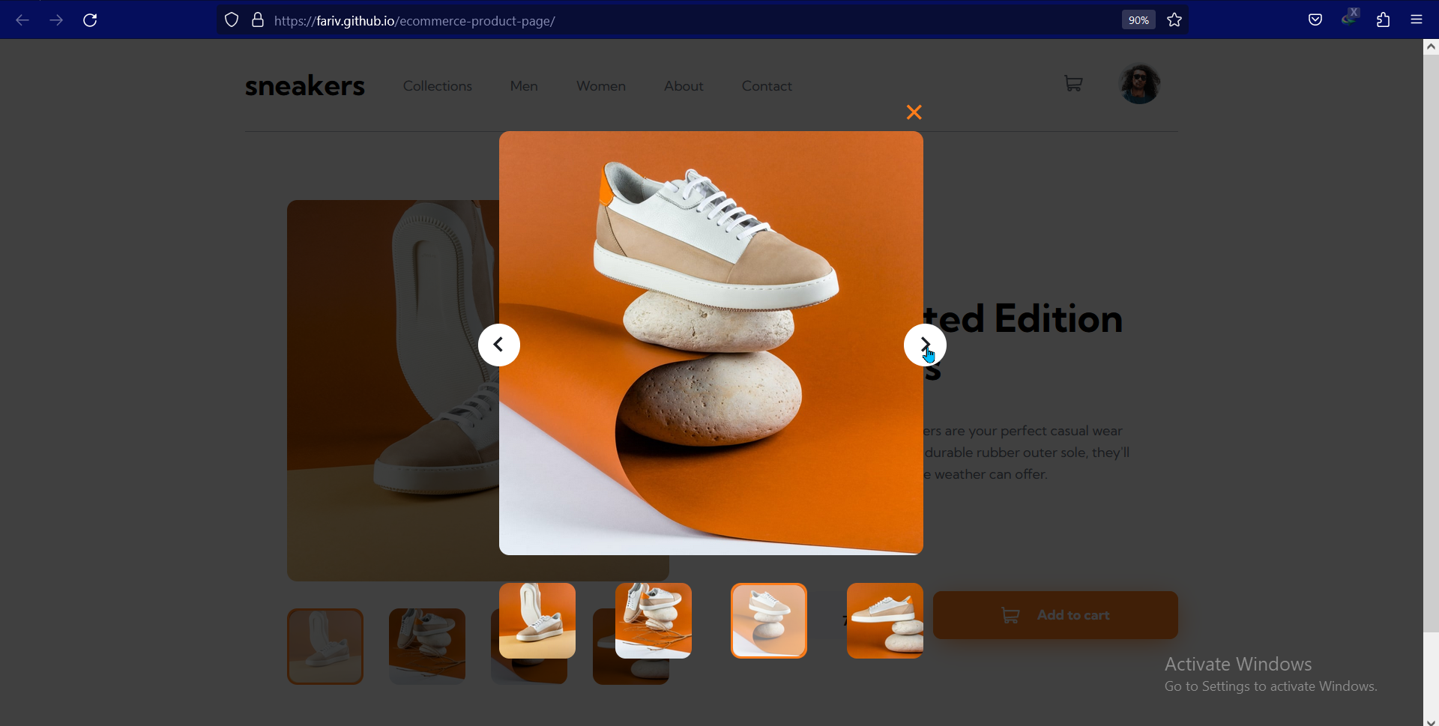Go back to previous page
Image resolution: width=1439 pixels, height=726 pixels.
pyautogui.click(x=22, y=21)
